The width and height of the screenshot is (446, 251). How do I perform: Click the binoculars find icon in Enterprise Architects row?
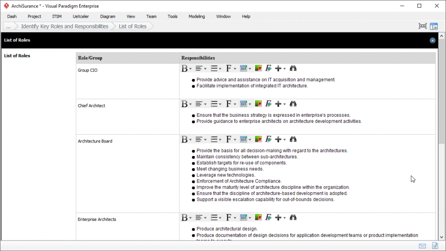(293, 217)
